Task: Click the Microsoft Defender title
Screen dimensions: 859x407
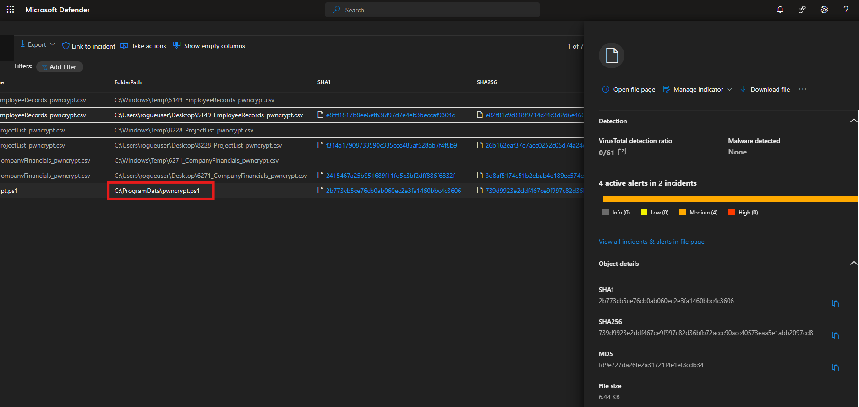Action: 58,10
